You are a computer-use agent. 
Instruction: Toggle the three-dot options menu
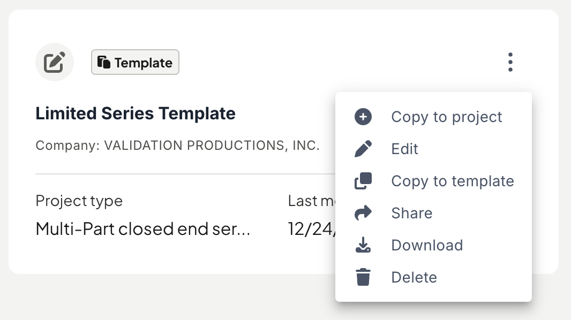pos(510,62)
